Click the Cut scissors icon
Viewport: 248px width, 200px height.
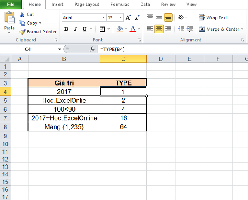[x=21, y=14]
